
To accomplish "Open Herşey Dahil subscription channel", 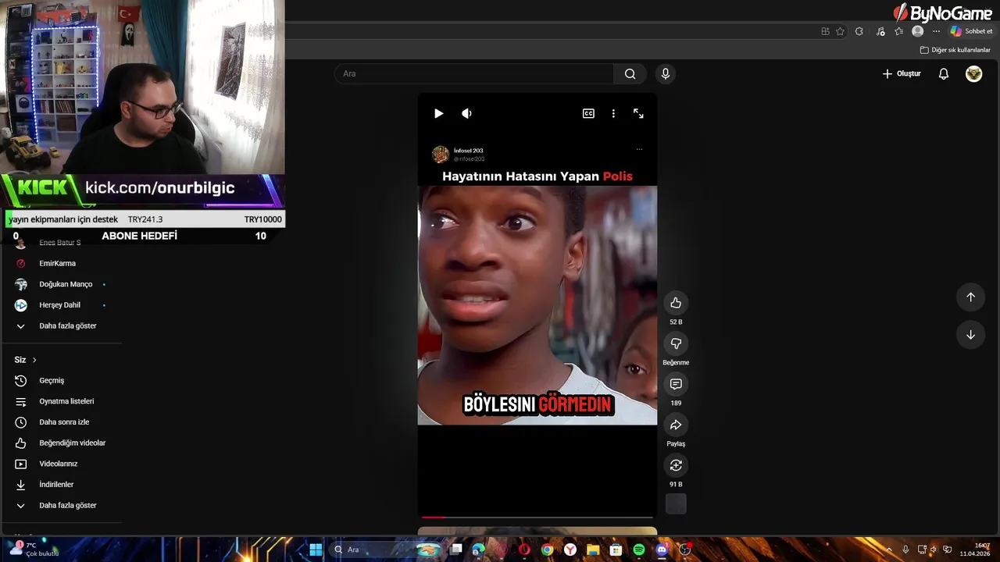I will coord(61,305).
